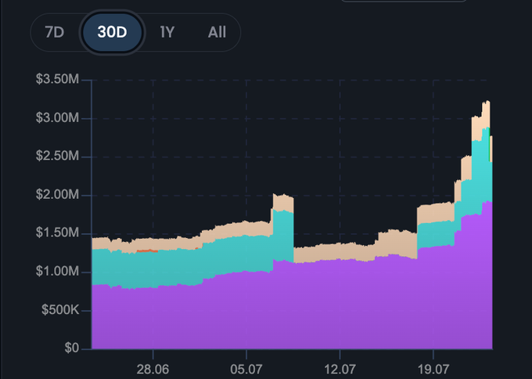Click the 28.06 date label

pos(153,369)
